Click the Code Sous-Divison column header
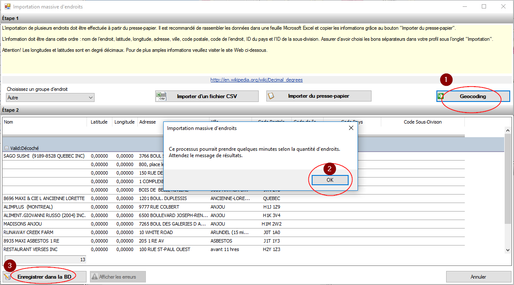 [x=422, y=122]
